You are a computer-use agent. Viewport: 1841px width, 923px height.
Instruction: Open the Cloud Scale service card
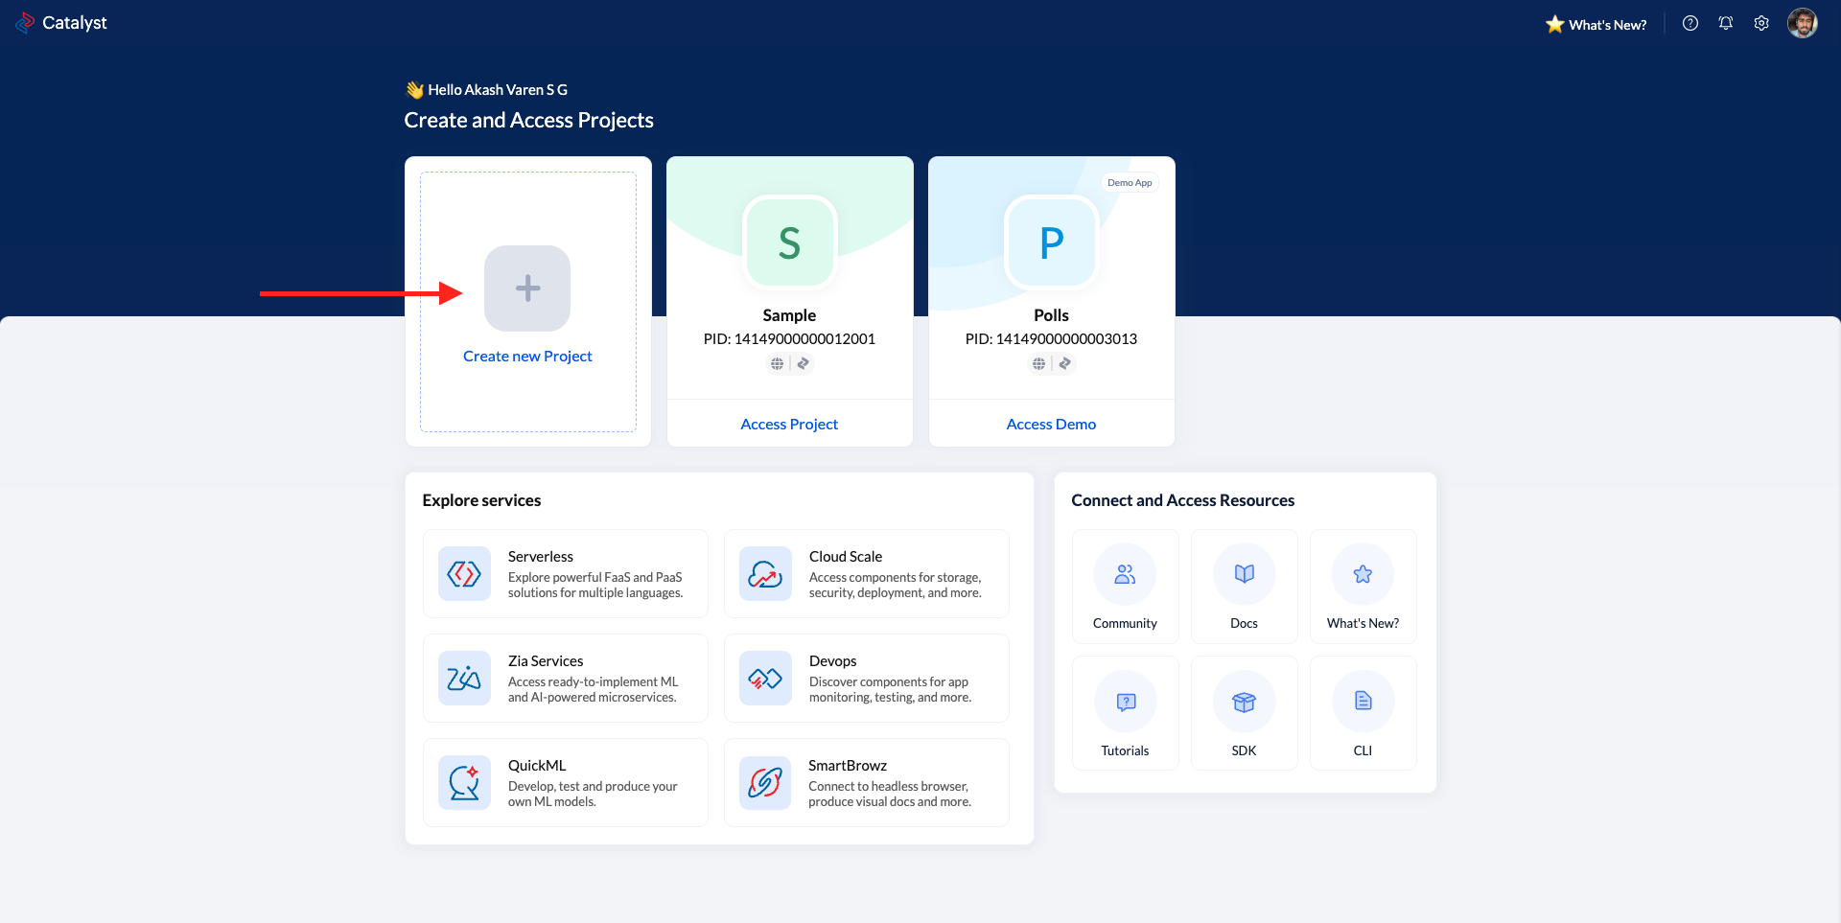[866, 574]
